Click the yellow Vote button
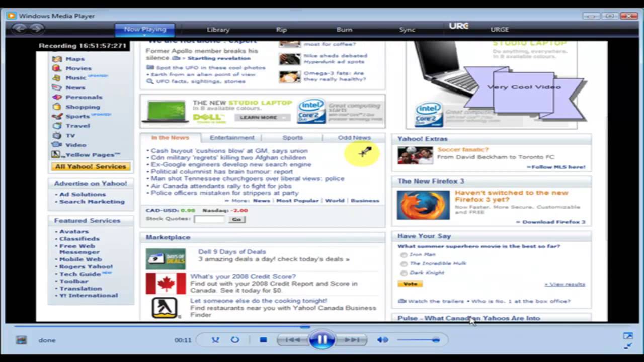The width and height of the screenshot is (644, 362). 410,284
